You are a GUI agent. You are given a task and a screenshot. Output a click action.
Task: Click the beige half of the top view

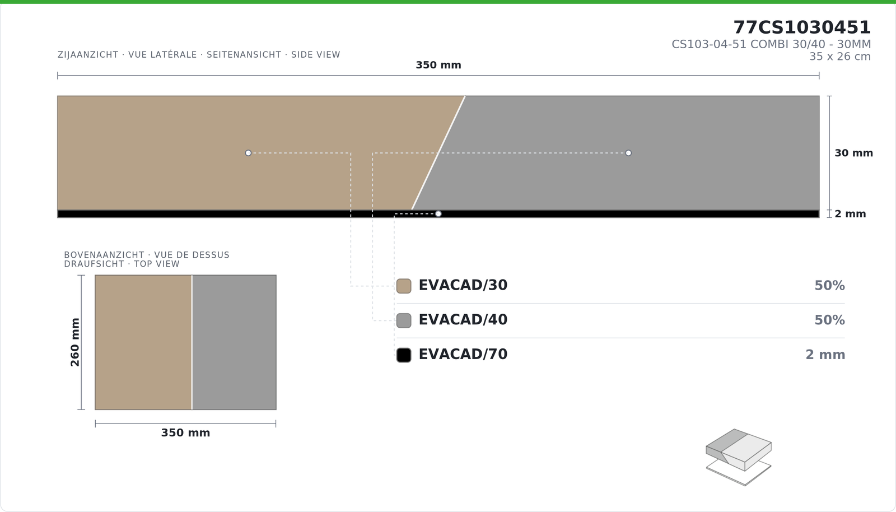(x=143, y=342)
